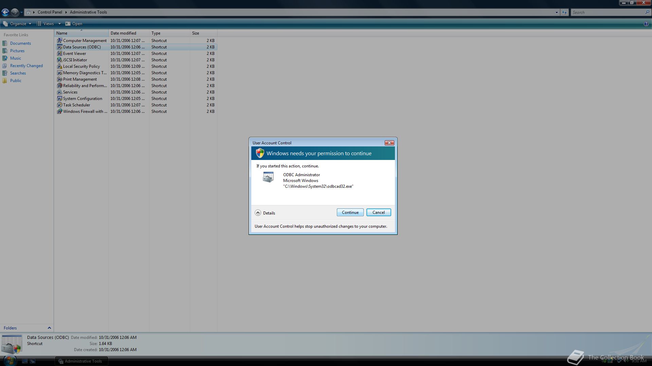Expand the Folders pane chevron

coord(49,328)
